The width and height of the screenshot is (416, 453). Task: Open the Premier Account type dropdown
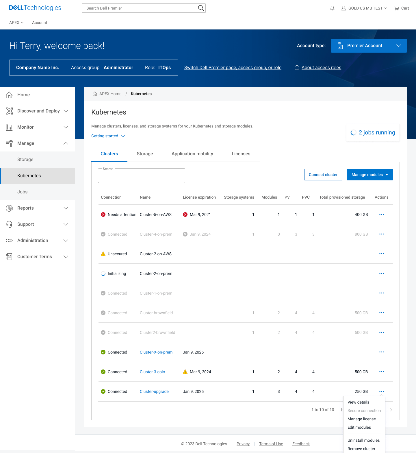[x=369, y=46]
